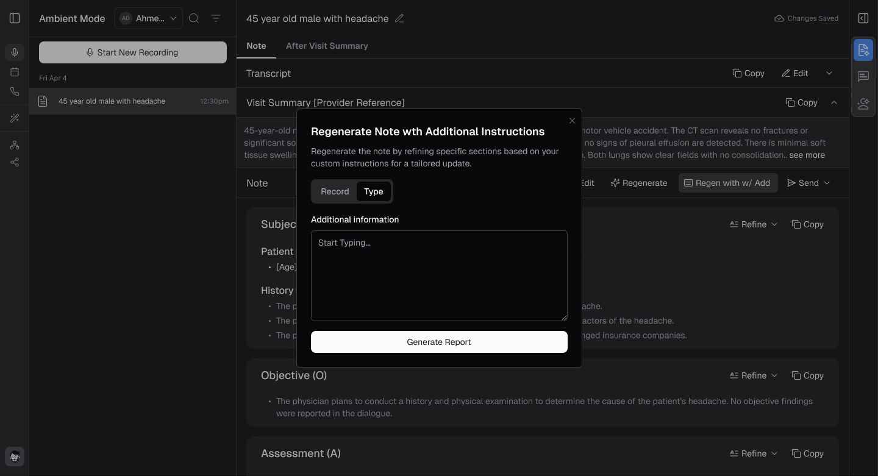The width and height of the screenshot is (878, 476).
Task: Open the Ahme... user dropdown
Action: pos(149,18)
